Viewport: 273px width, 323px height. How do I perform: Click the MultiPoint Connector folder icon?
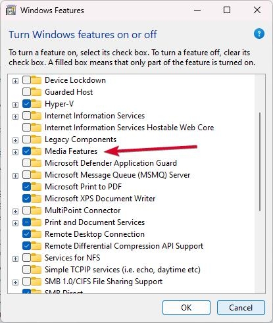36,211
